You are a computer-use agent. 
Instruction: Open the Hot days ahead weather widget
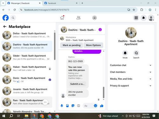coord(108,116)
